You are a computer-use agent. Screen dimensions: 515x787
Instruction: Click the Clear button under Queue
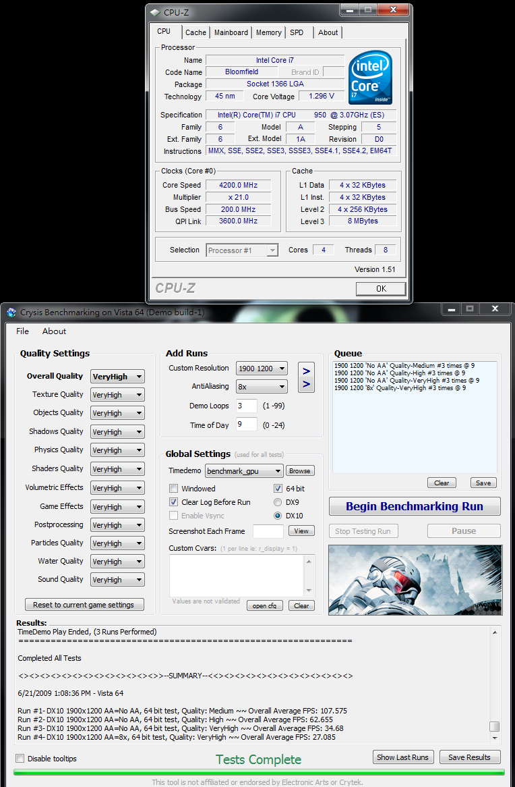[442, 483]
